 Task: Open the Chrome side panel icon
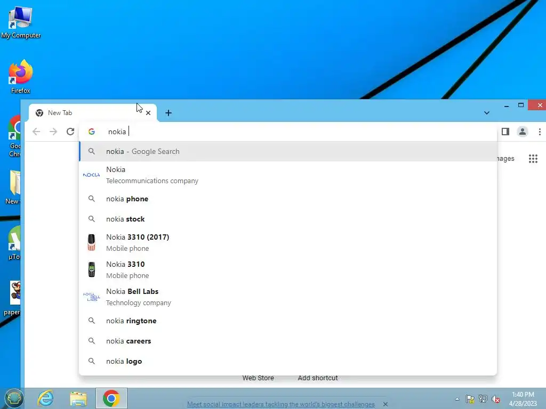click(505, 132)
